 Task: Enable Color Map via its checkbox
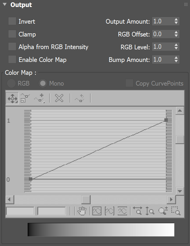pos(12,60)
